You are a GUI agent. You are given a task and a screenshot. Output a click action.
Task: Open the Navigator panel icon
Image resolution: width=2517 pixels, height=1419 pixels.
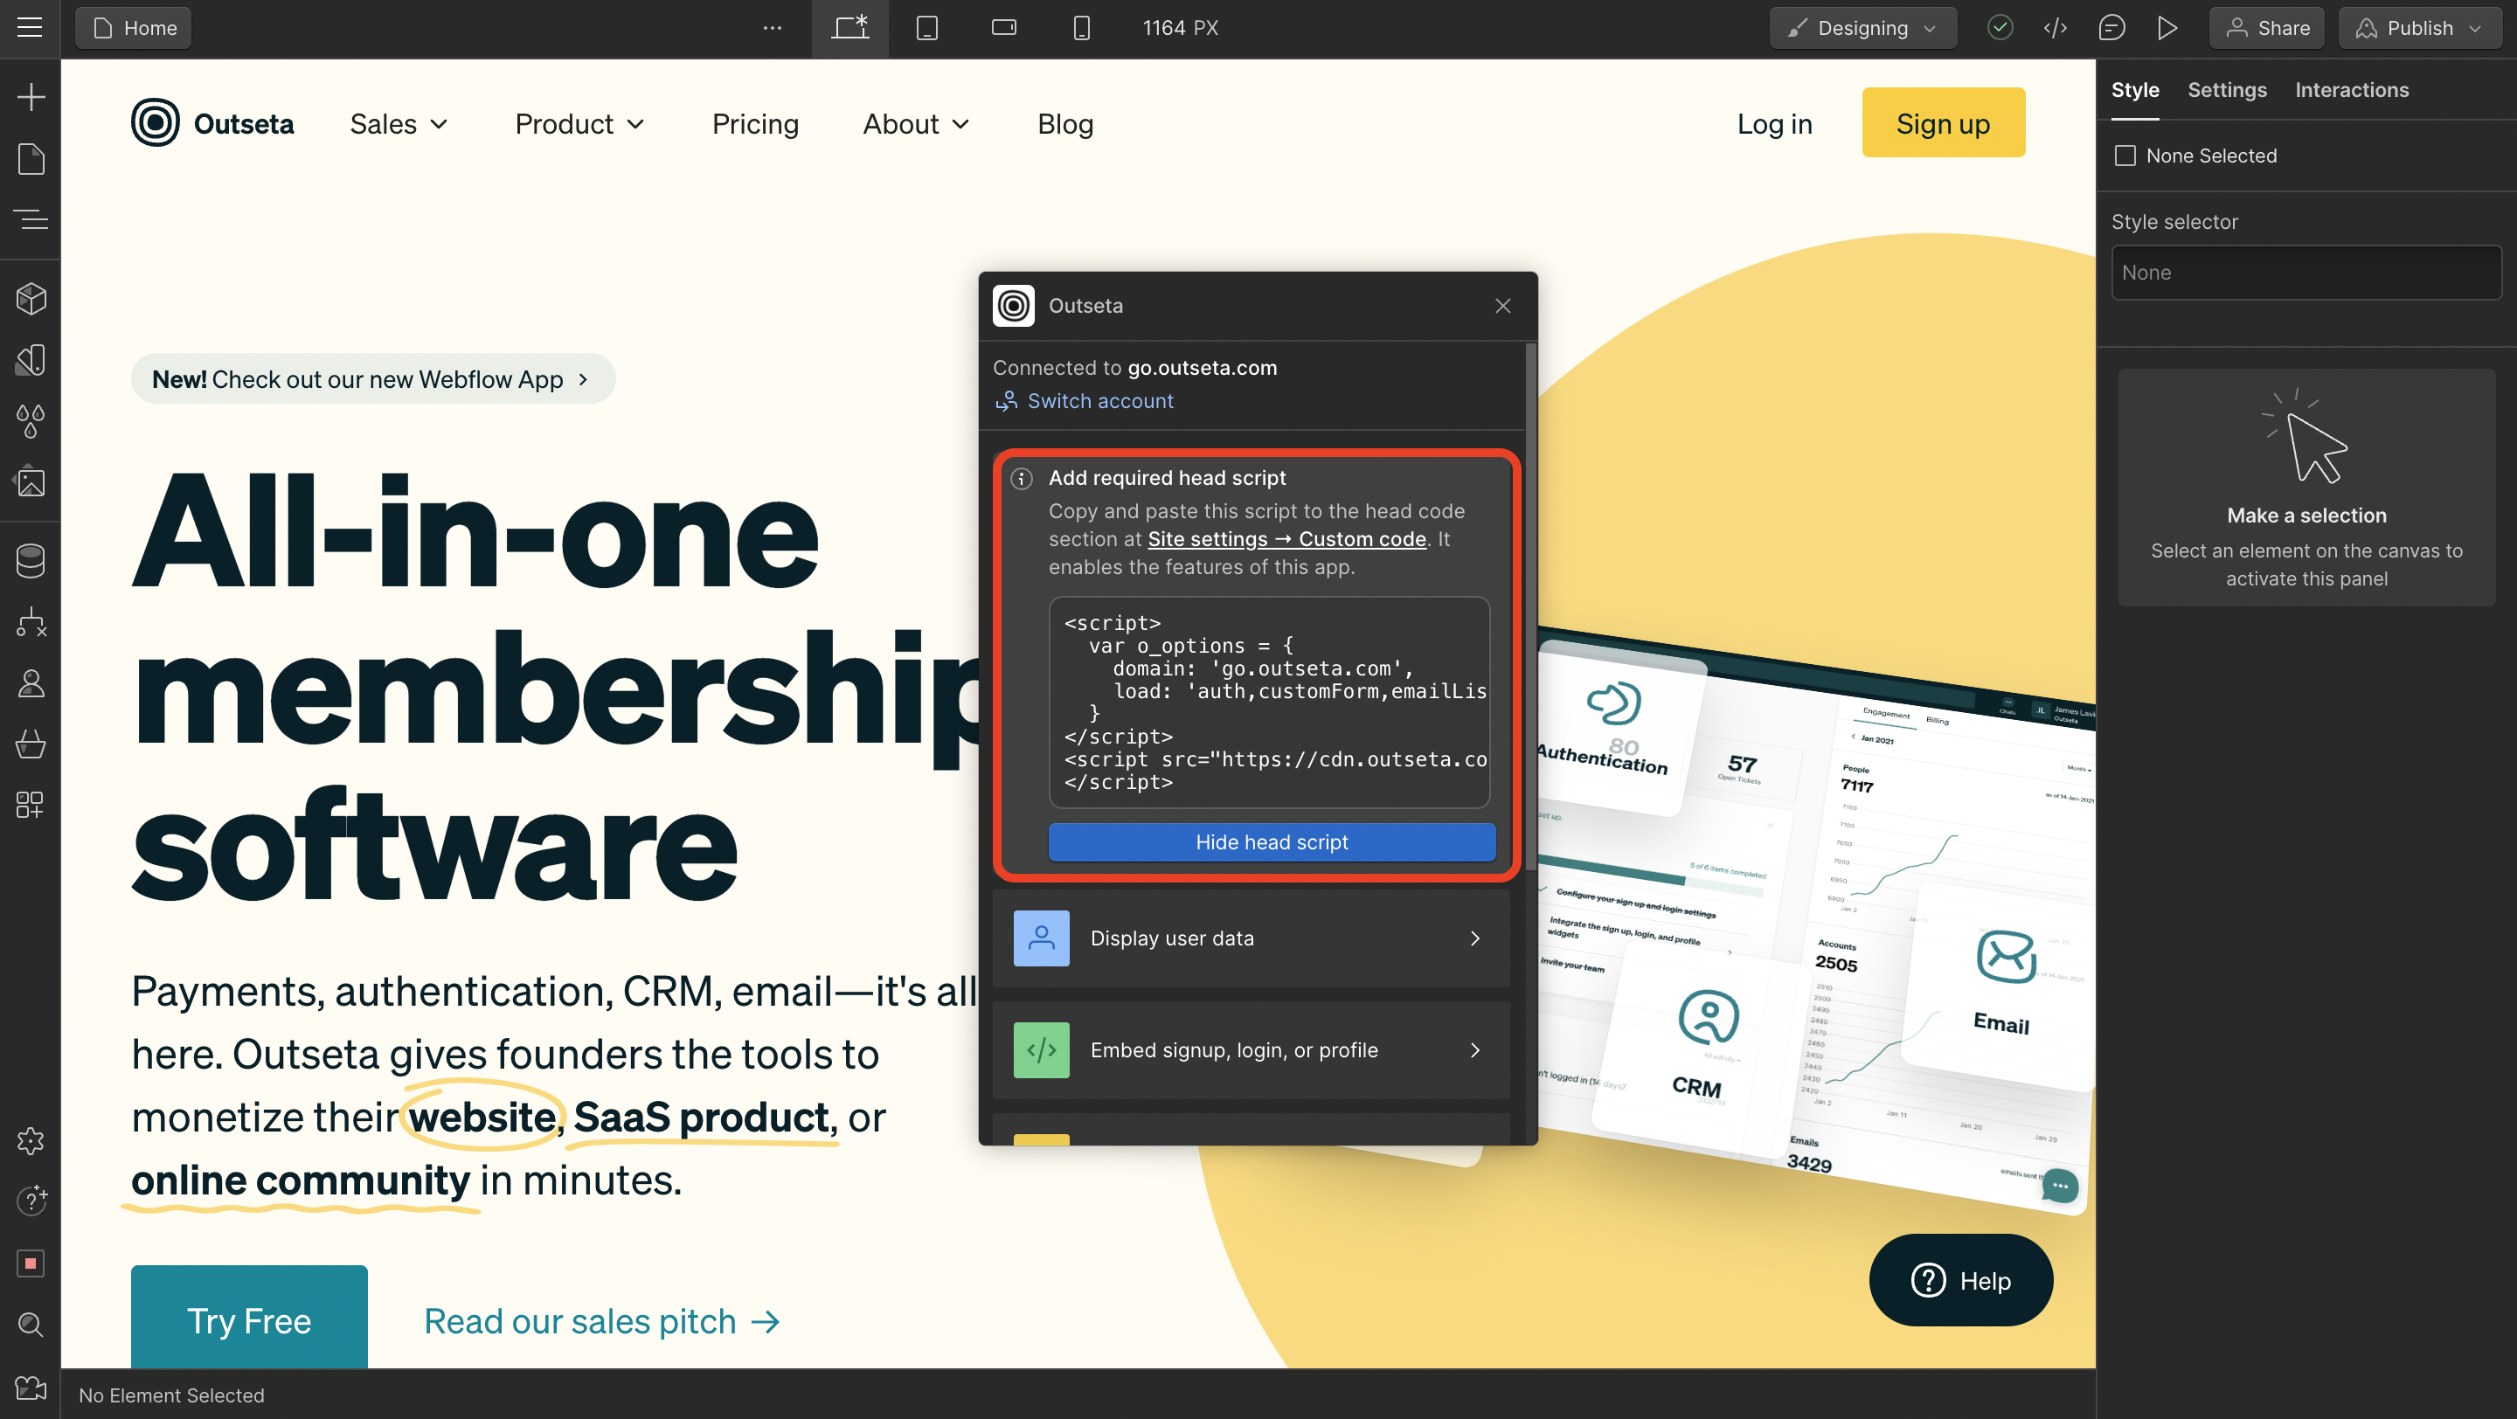(31, 218)
